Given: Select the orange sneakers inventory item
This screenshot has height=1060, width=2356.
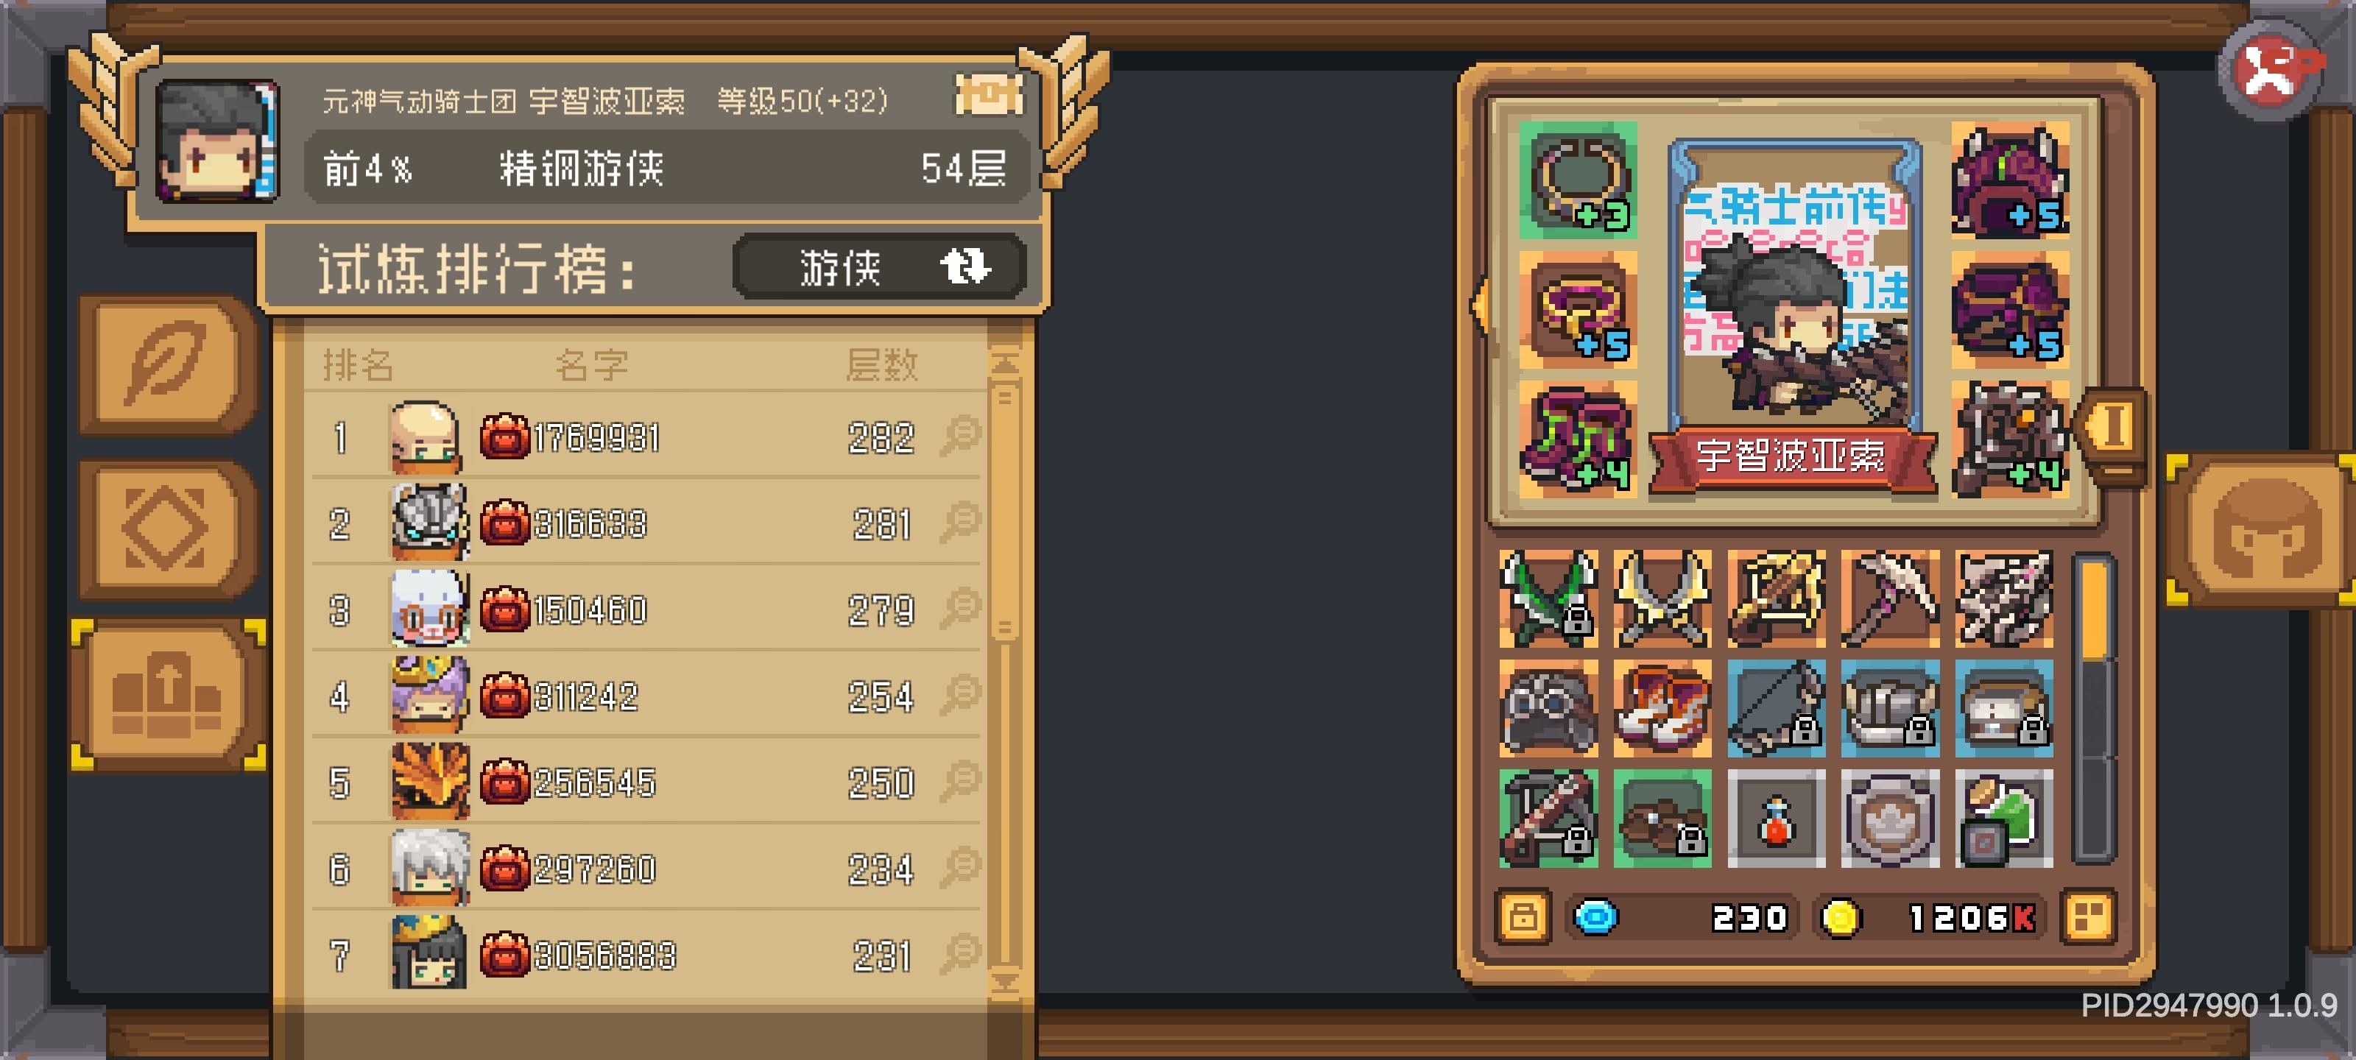Looking at the screenshot, I should 1662,708.
